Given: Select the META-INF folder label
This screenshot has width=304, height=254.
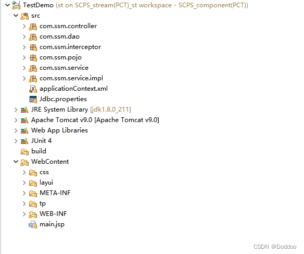Looking at the screenshot, I should [x=55, y=193].
